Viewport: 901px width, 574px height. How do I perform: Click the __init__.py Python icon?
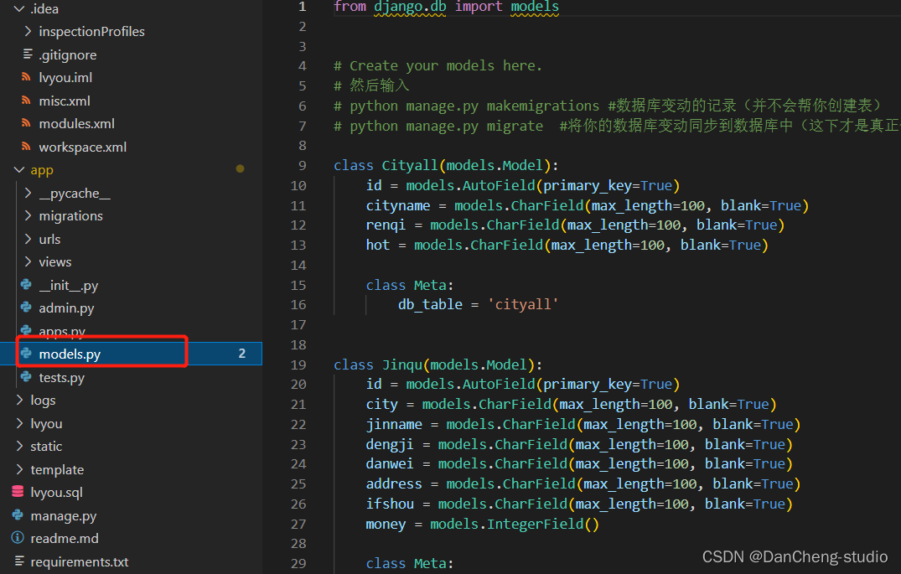[x=26, y=284]
